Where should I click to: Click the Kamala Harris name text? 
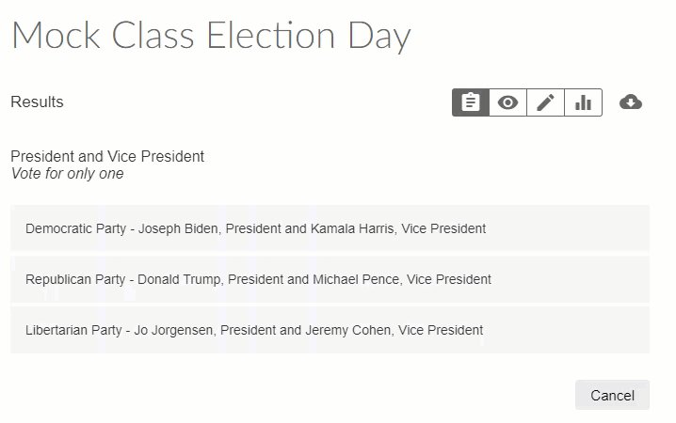point(353,228)
